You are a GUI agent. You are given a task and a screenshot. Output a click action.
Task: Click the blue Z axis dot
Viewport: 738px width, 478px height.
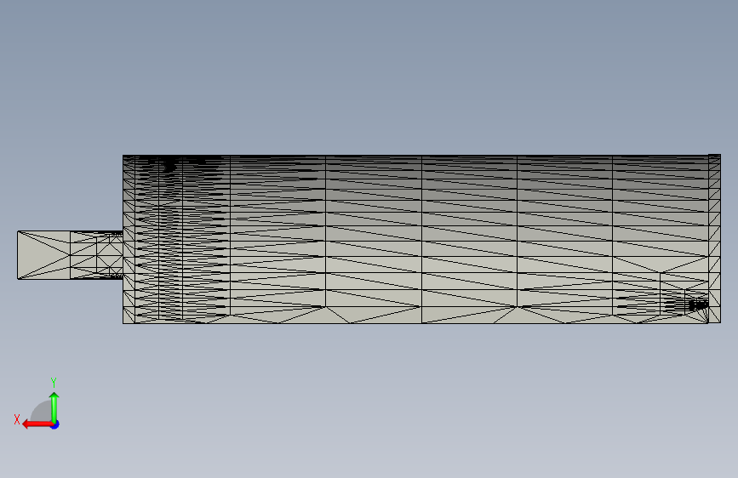(x=55, y=424)
